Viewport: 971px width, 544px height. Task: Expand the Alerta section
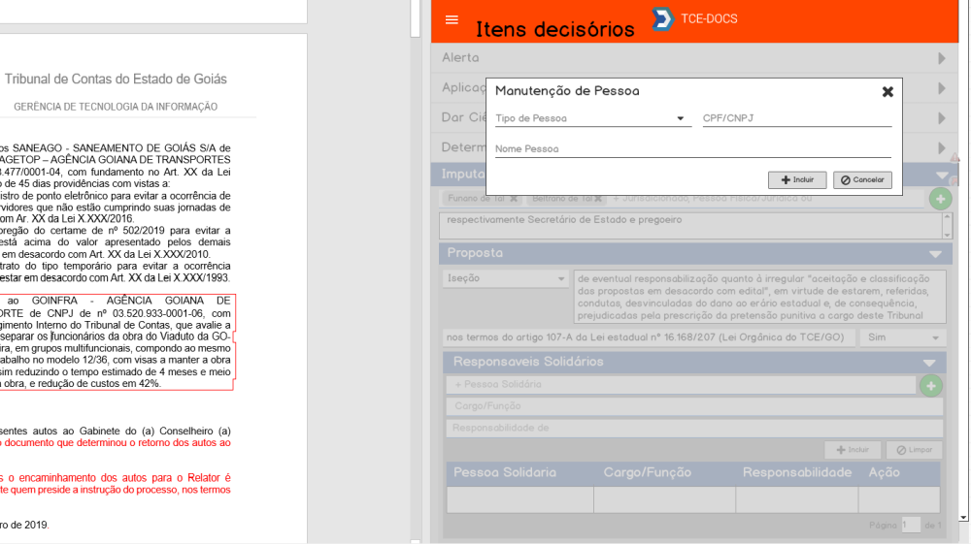940,58
